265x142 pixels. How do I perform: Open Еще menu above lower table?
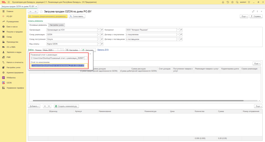[258, 106]
